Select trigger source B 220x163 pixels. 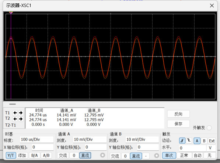pos(204,141)
